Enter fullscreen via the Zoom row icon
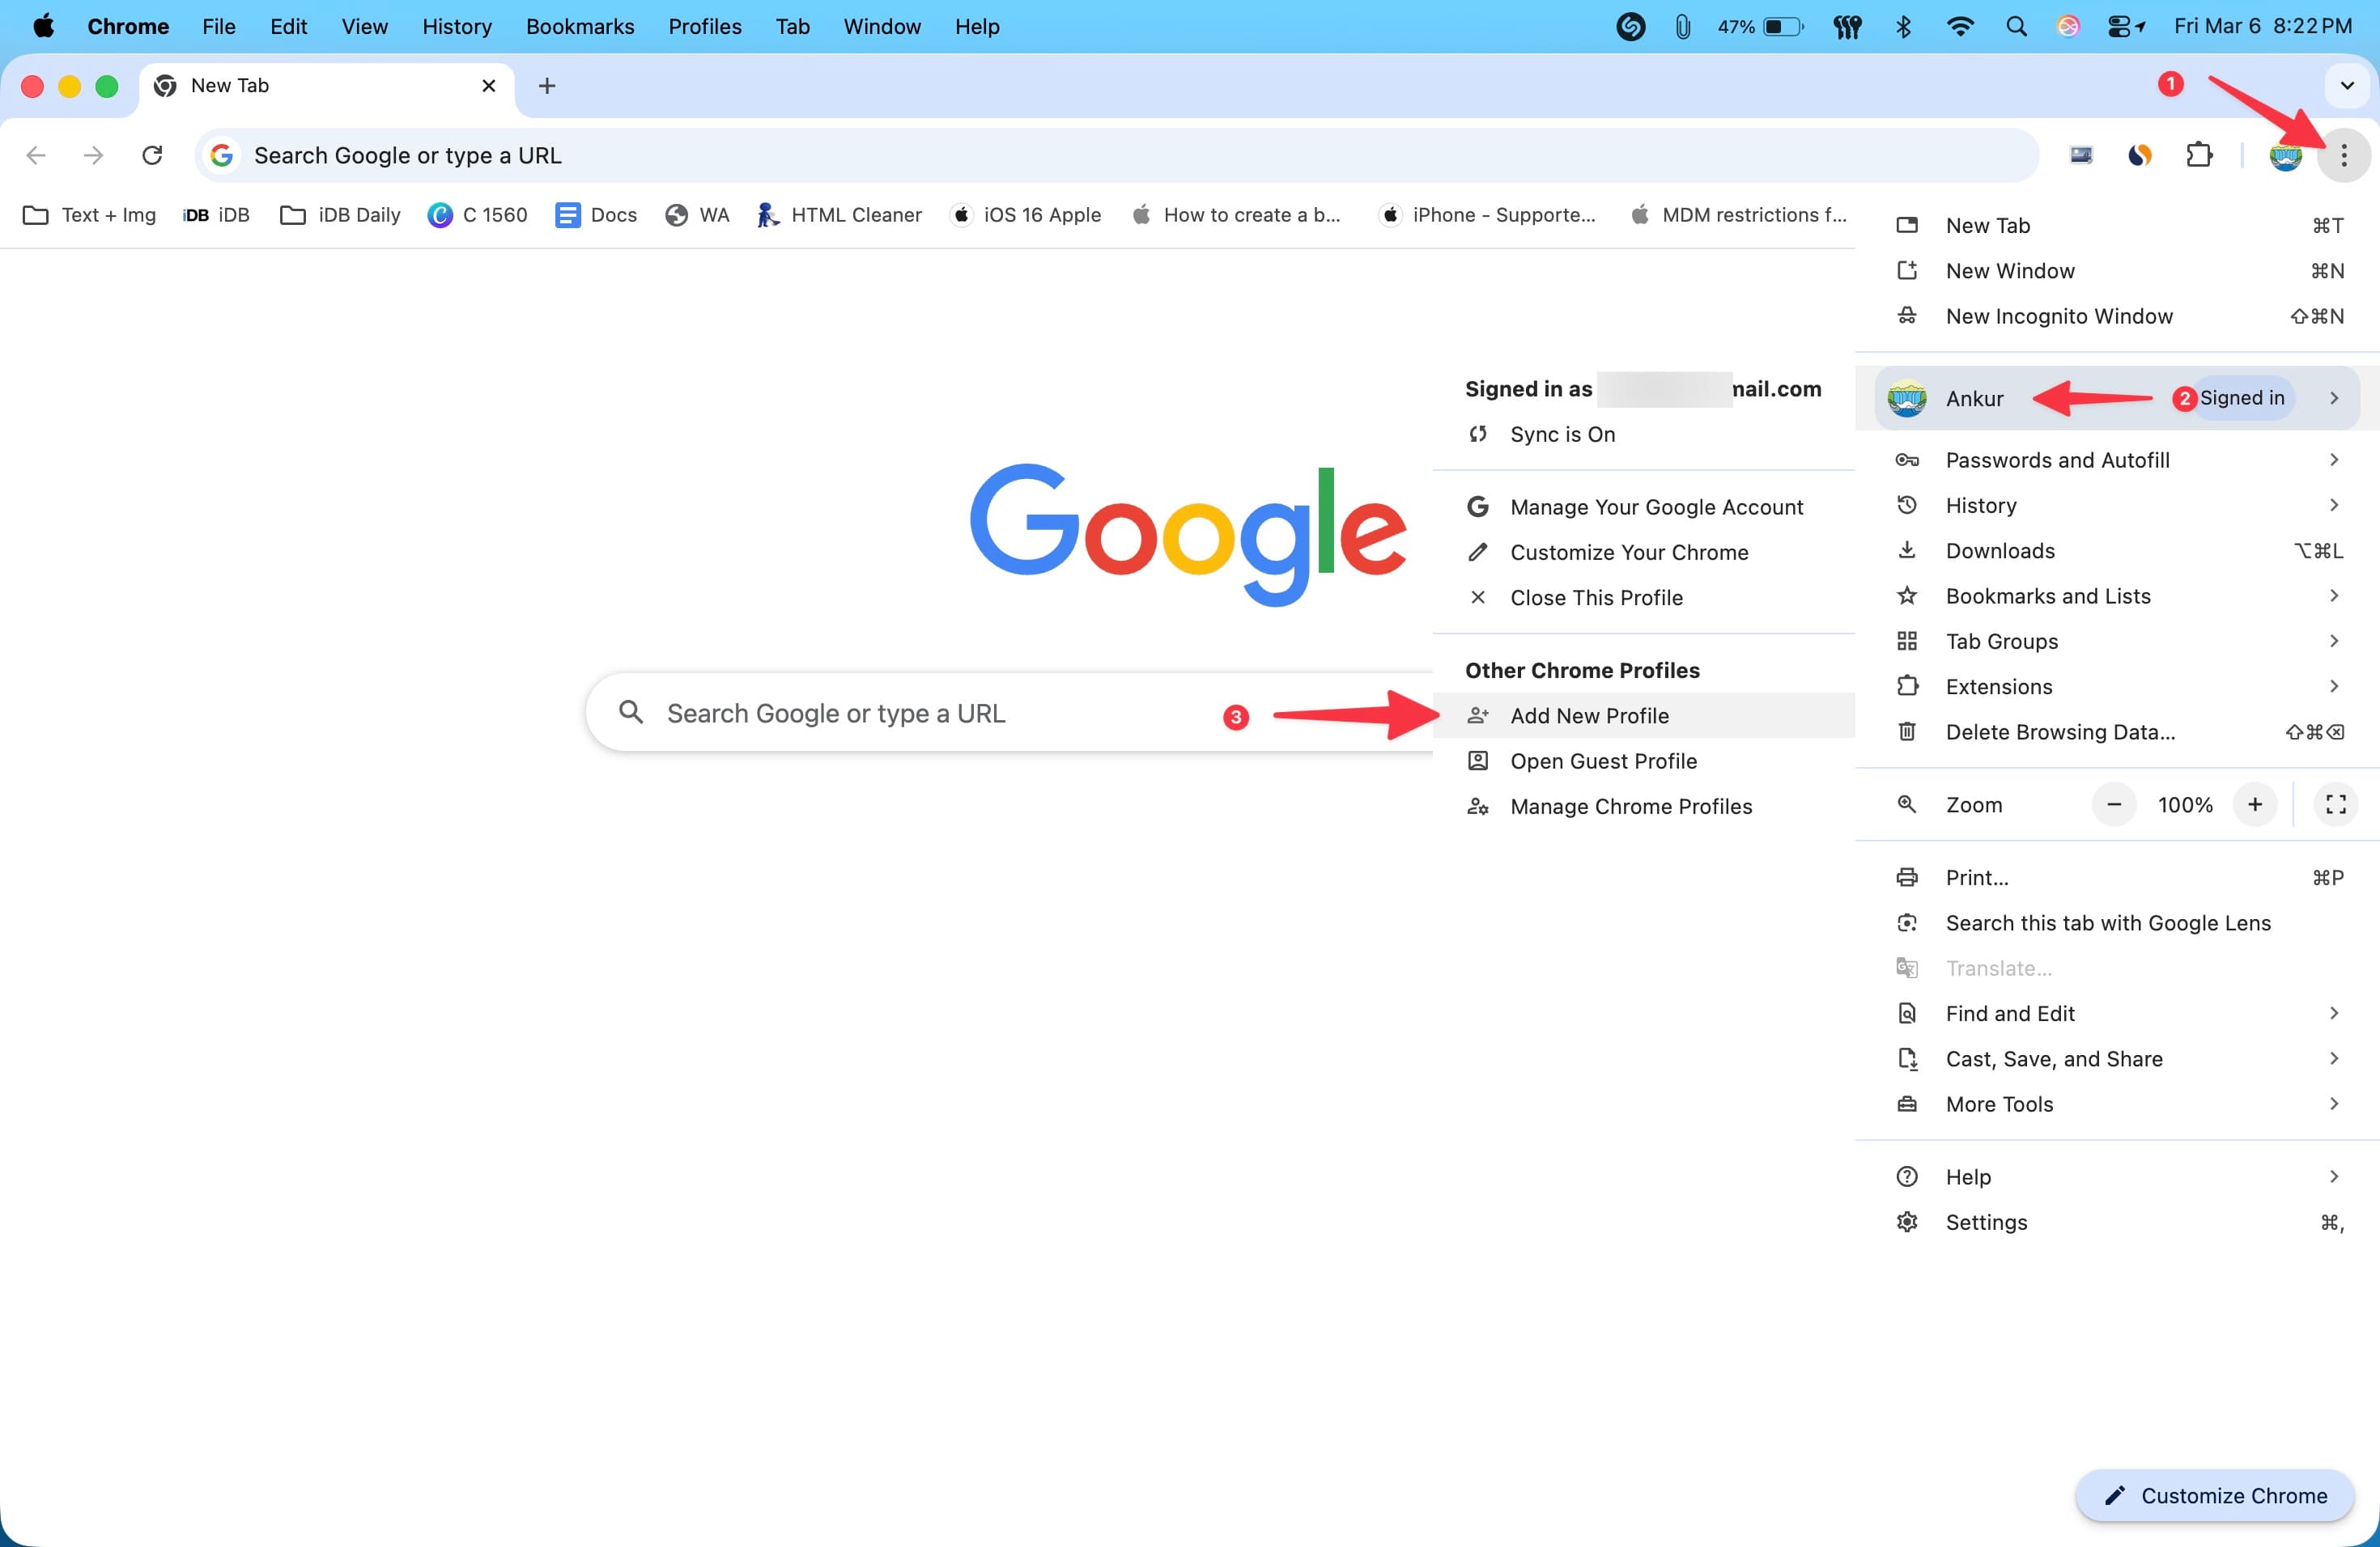The image size is (2380, 1547). pos(2335,804)
